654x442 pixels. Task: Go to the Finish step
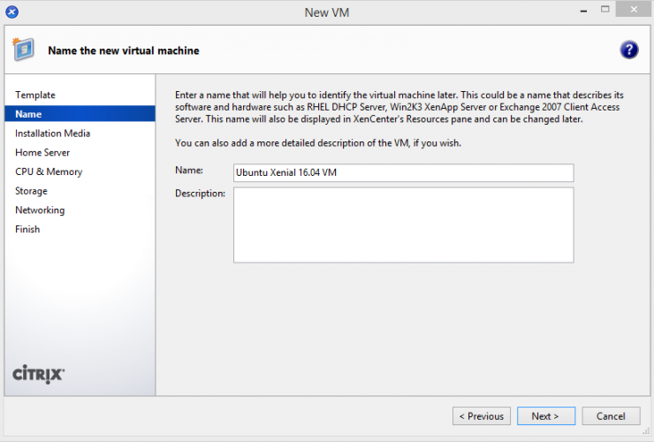tap(27, 229)
